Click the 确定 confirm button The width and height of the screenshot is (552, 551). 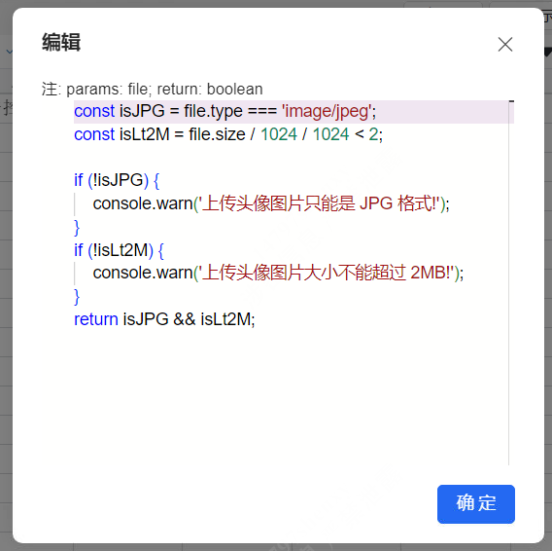tap(476, 503)
